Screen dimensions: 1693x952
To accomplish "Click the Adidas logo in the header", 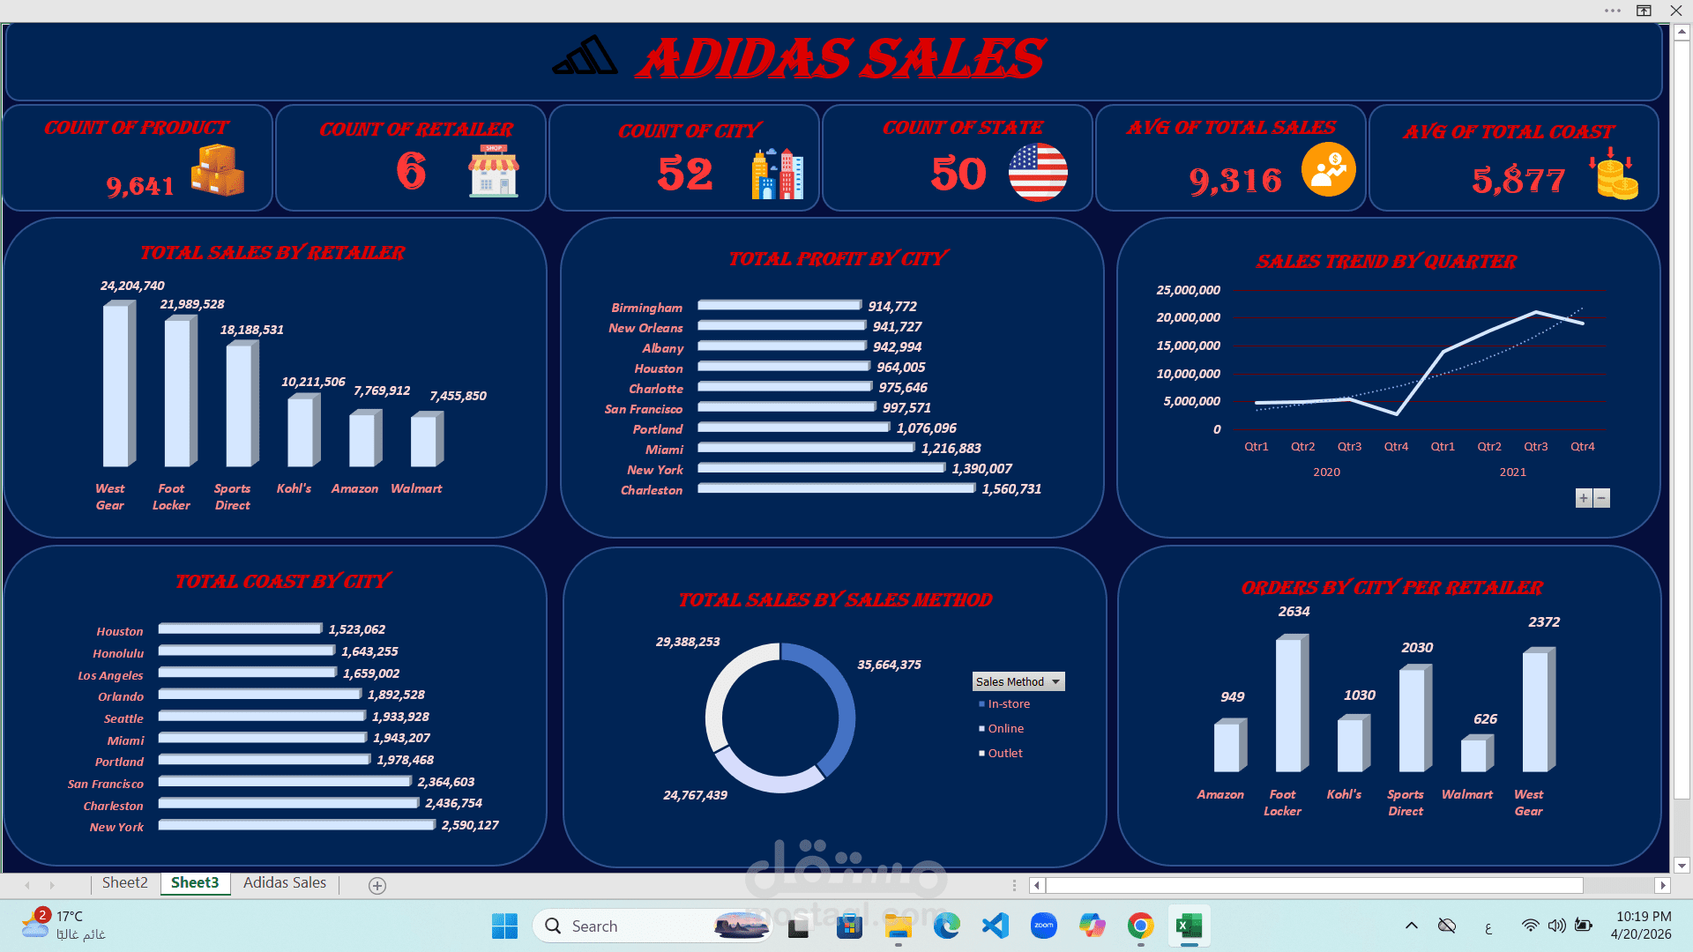I will (585, 56).
